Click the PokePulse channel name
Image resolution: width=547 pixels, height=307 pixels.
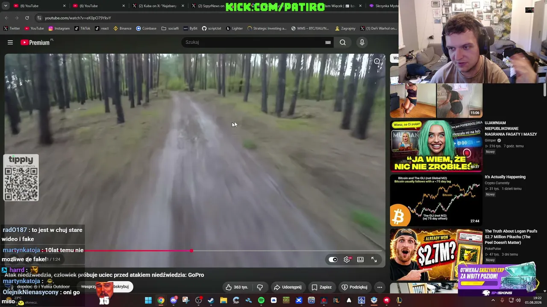493,249
